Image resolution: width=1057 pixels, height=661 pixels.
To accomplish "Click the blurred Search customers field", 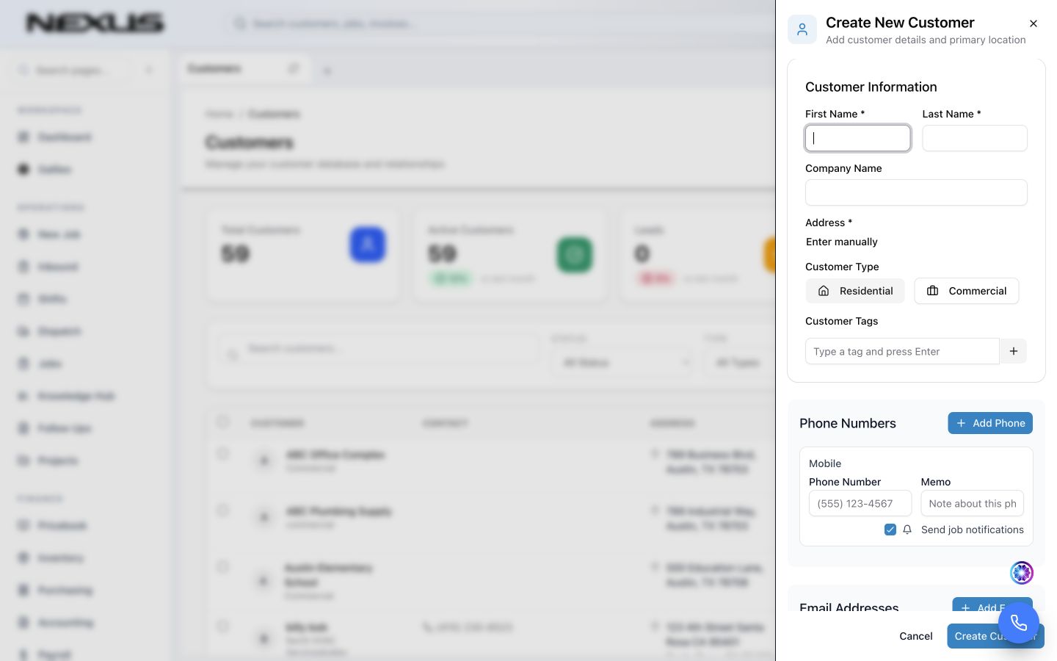I will click(378, 349).
